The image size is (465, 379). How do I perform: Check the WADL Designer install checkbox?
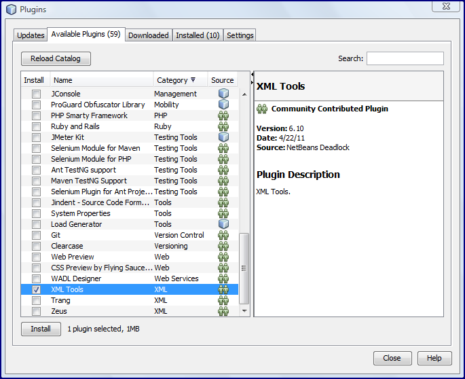pyautogui.click(x=36, y=279)
